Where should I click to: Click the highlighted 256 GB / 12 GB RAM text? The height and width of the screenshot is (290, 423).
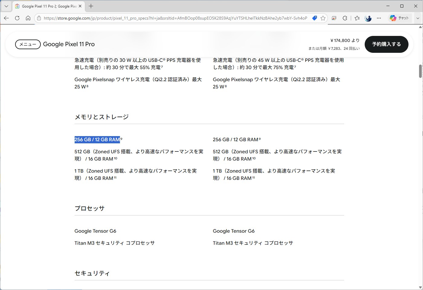tap(97, 139)
